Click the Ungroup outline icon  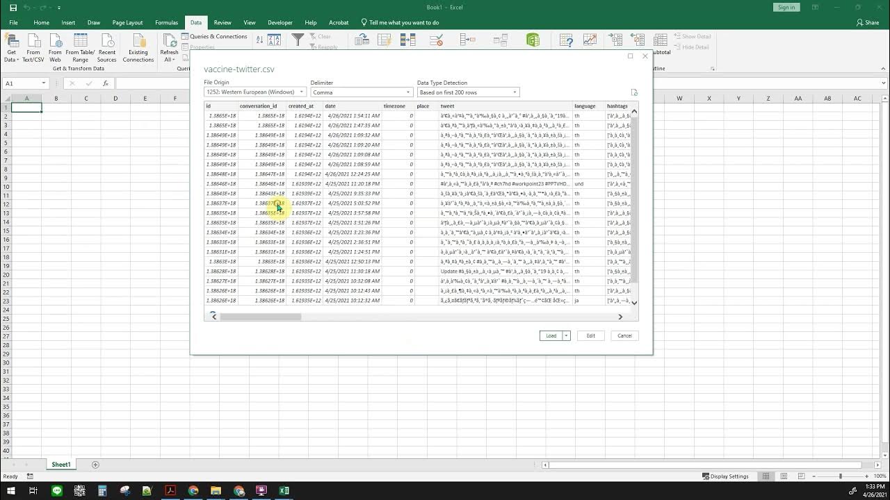[x=638, y=40]
